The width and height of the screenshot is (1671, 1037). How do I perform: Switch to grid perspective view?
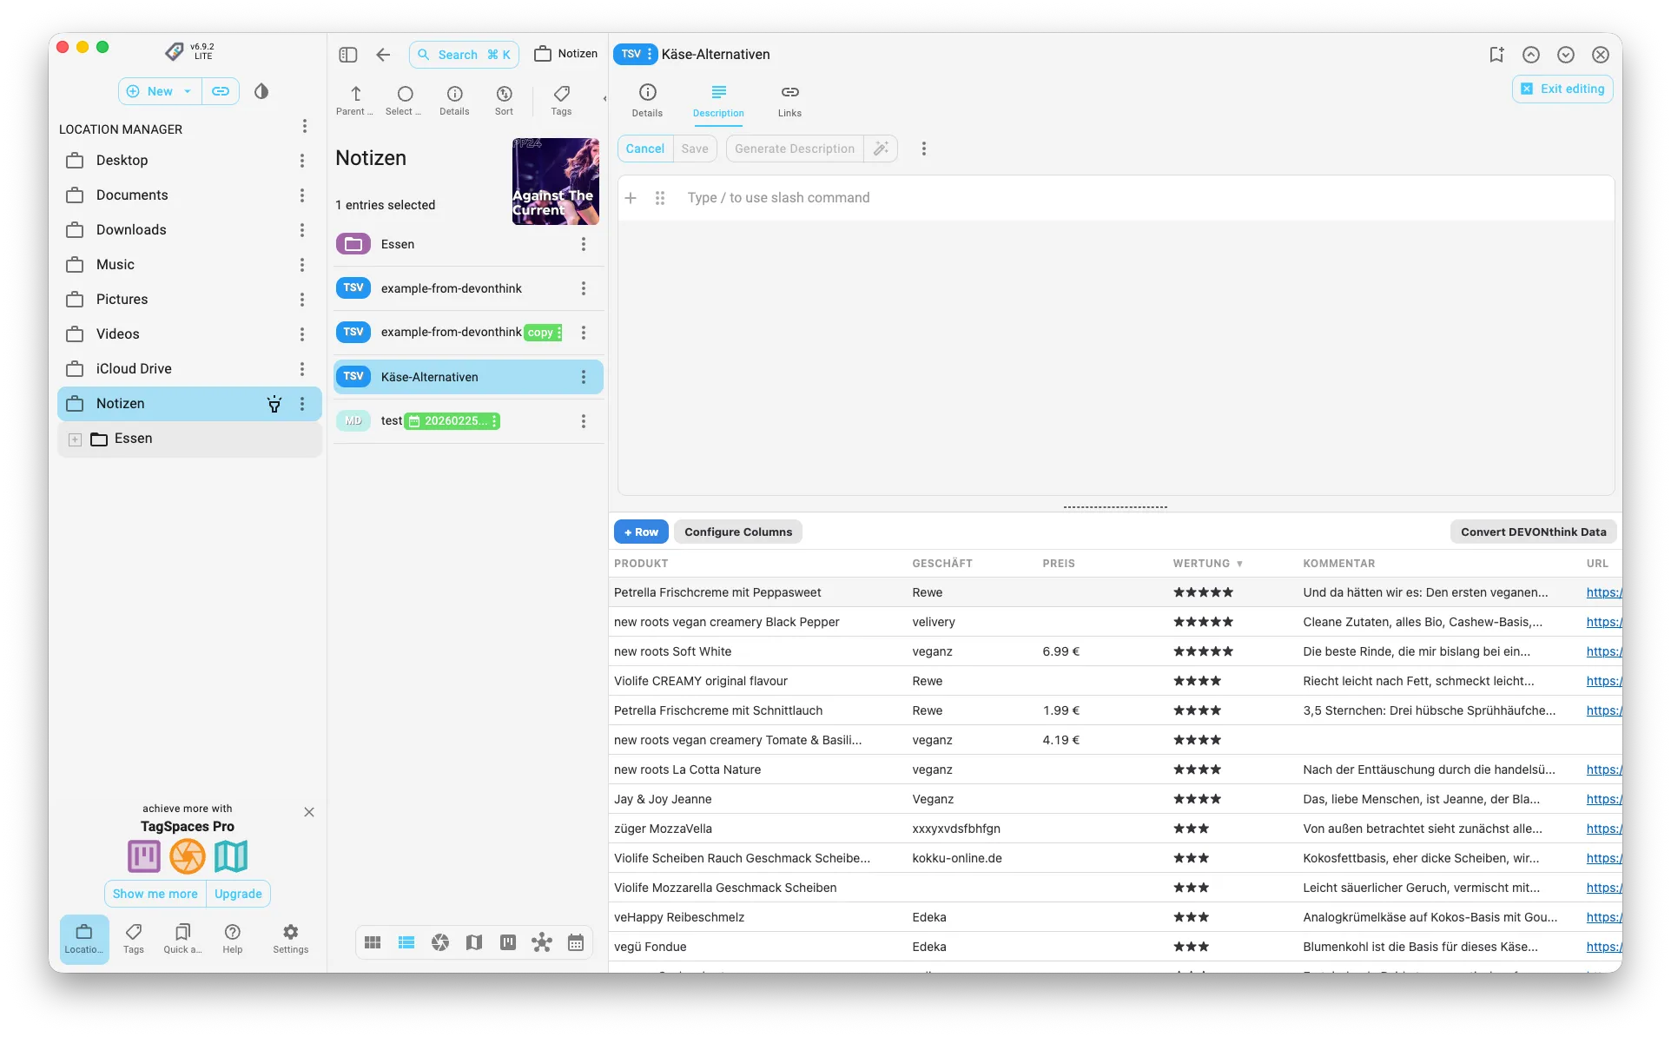373,942
